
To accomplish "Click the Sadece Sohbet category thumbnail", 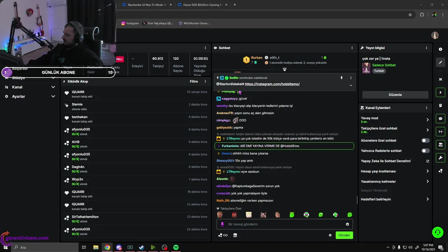I will tap(366, 68).
